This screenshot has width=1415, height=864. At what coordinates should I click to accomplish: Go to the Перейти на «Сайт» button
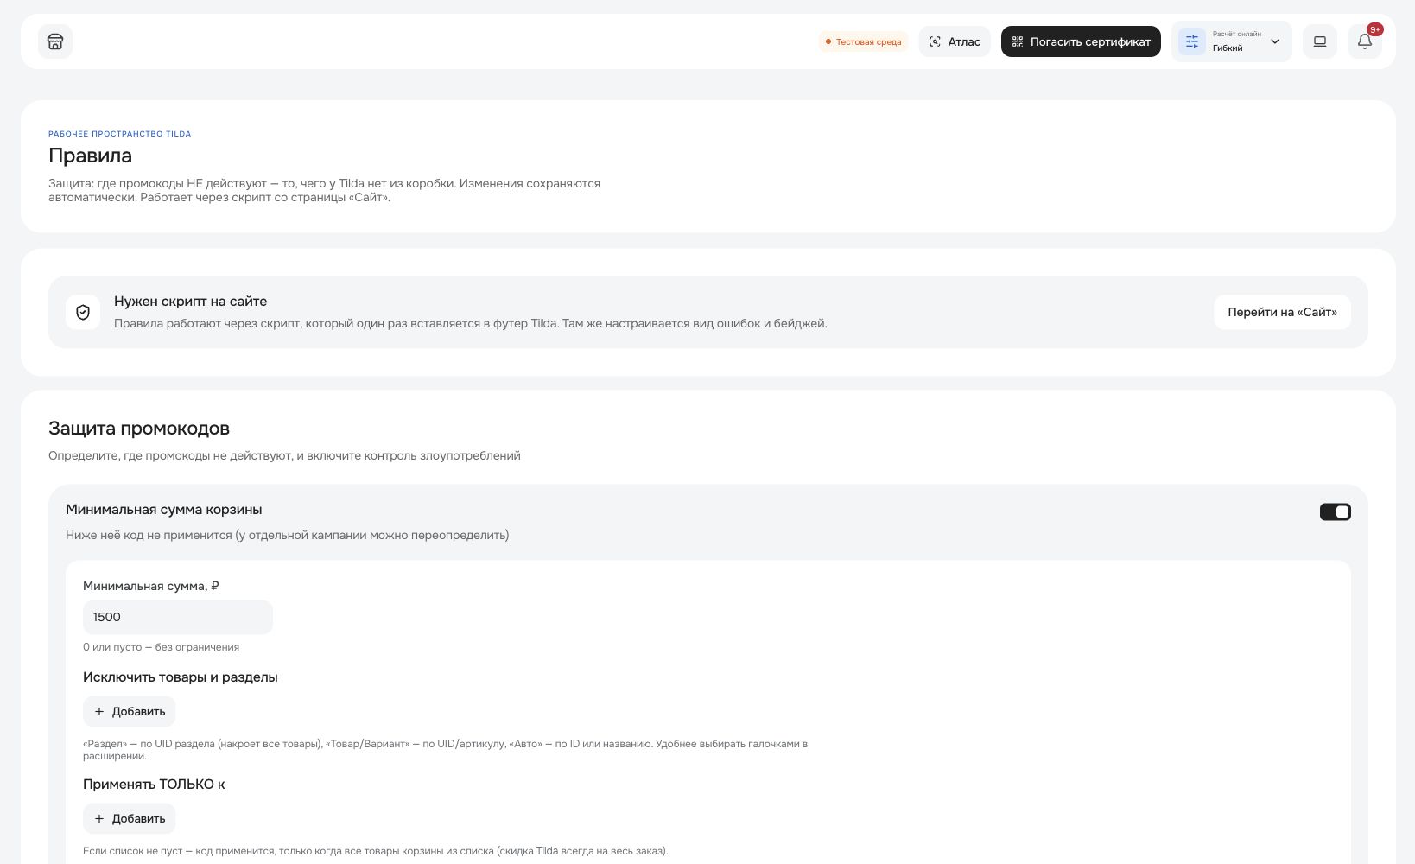tap(1282, 312)
